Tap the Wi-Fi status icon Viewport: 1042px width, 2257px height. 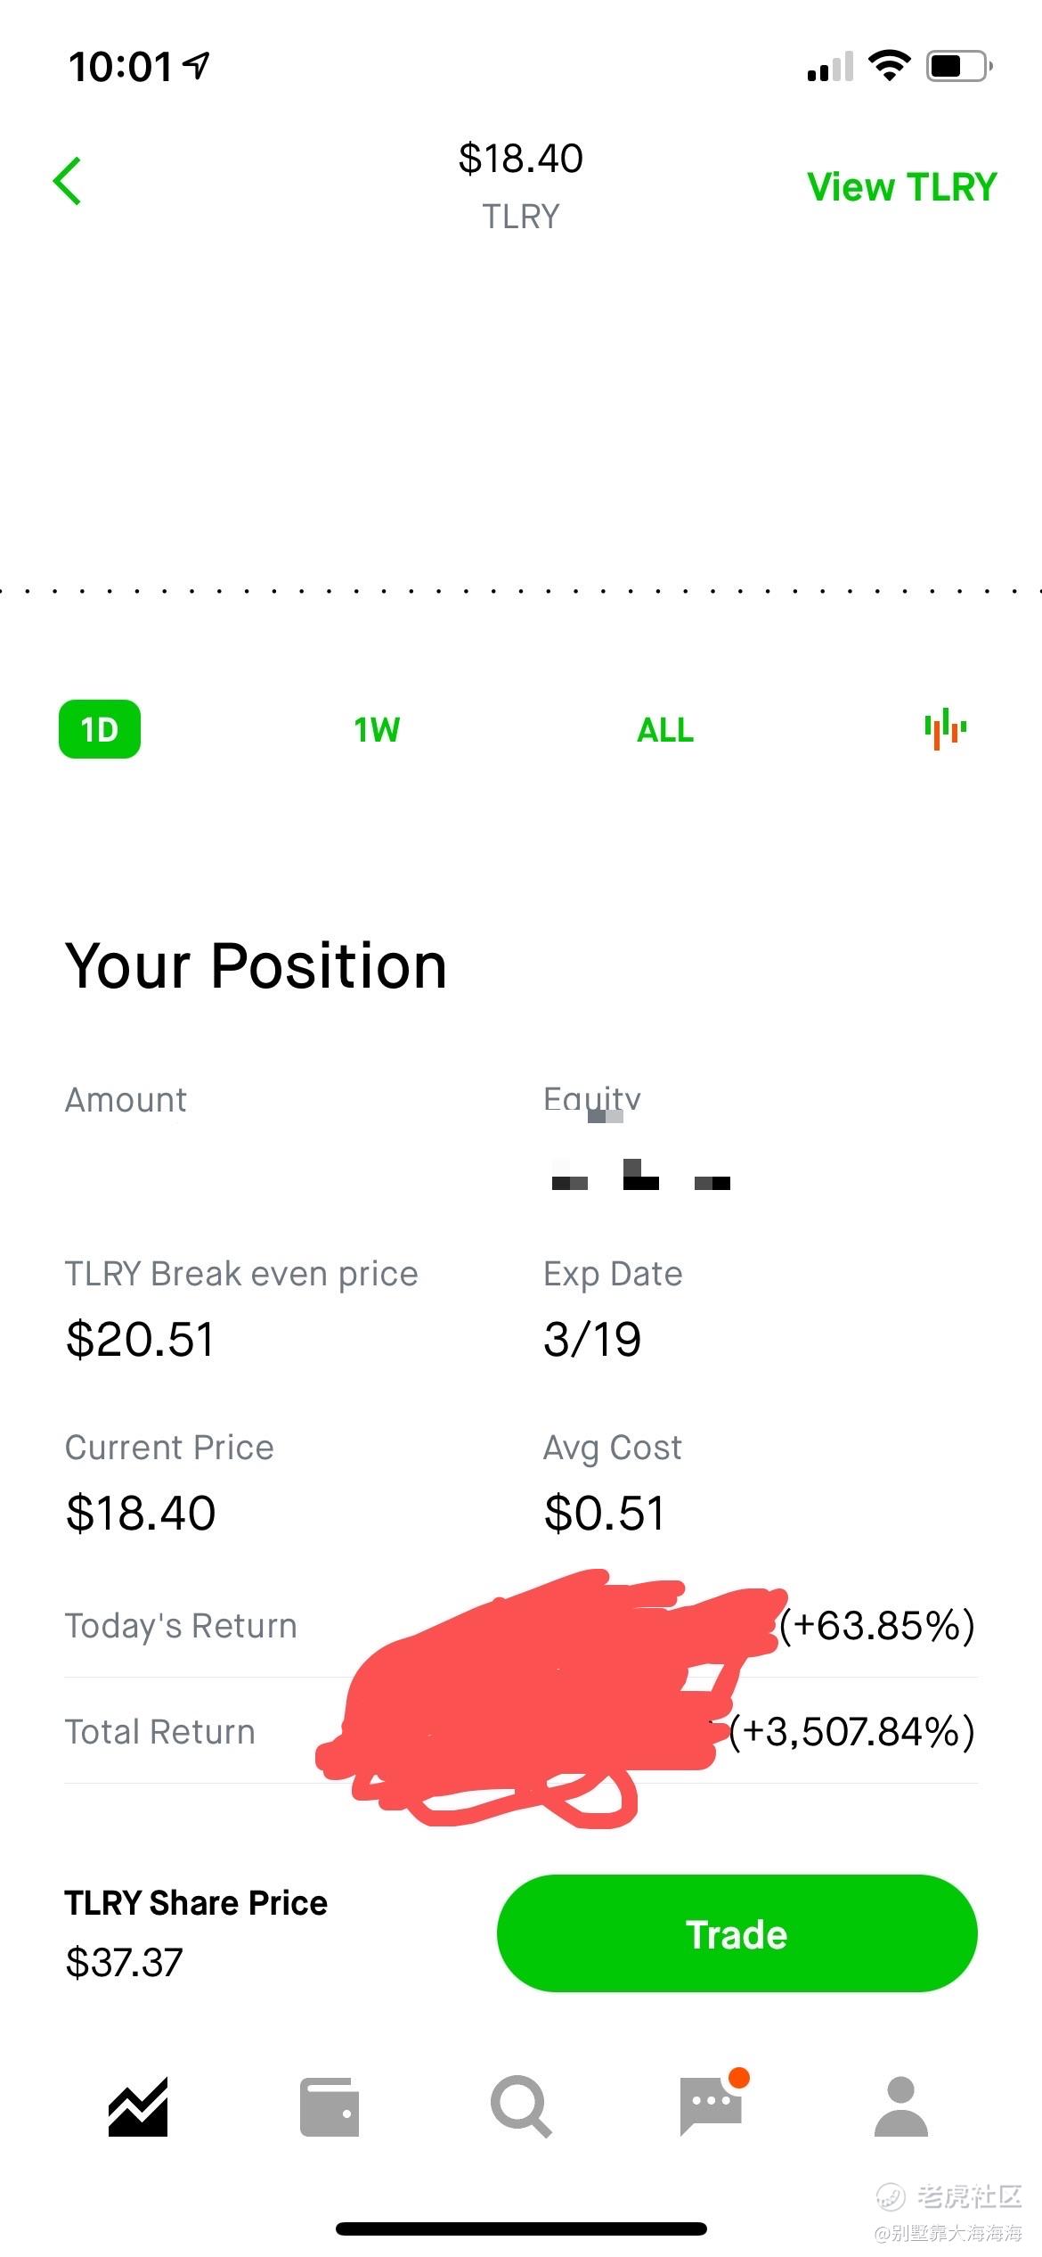889,66
